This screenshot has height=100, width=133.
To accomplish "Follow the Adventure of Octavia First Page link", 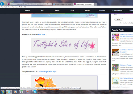I will [41, 34].
